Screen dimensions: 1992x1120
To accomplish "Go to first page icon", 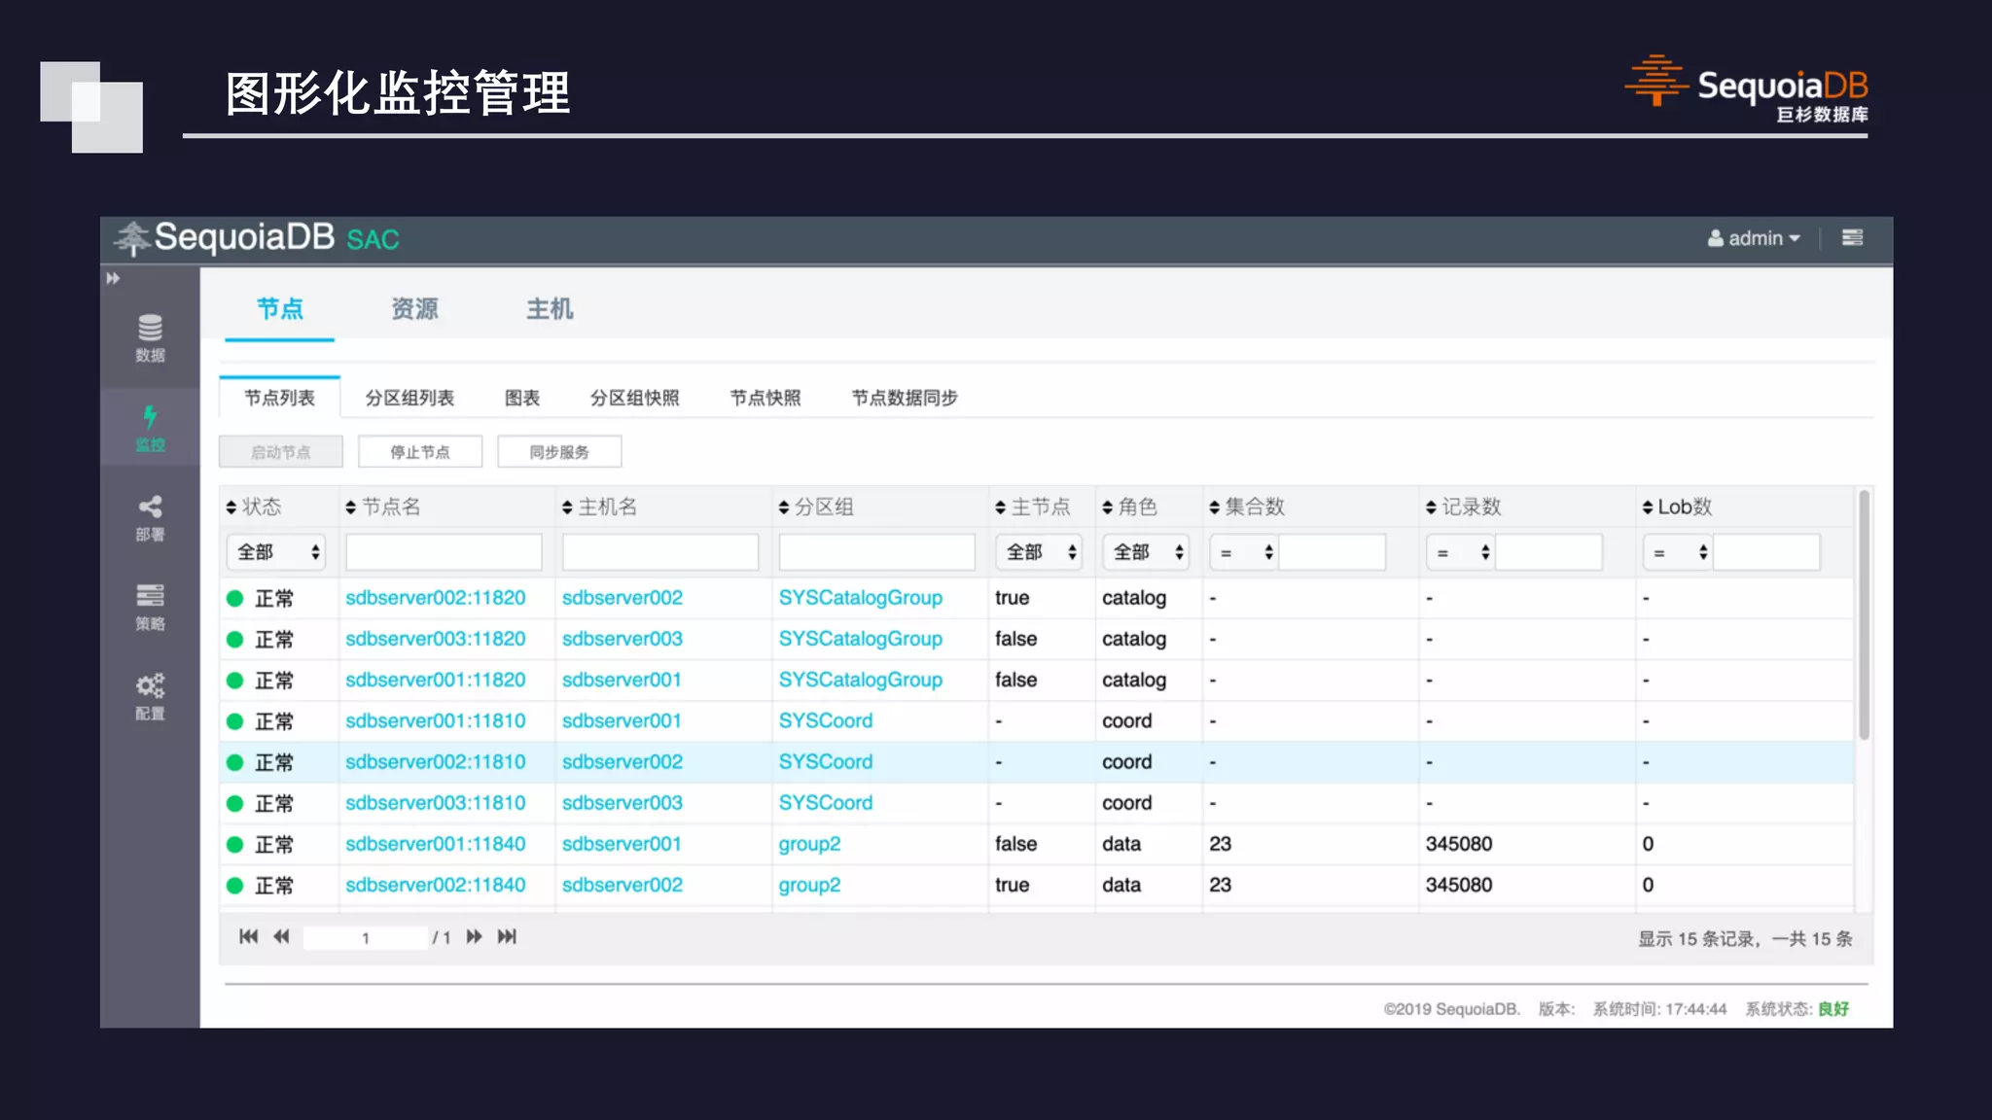I will coord(248,937).
